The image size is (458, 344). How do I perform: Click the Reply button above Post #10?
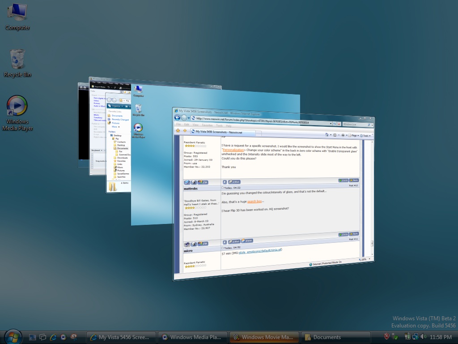354,180
